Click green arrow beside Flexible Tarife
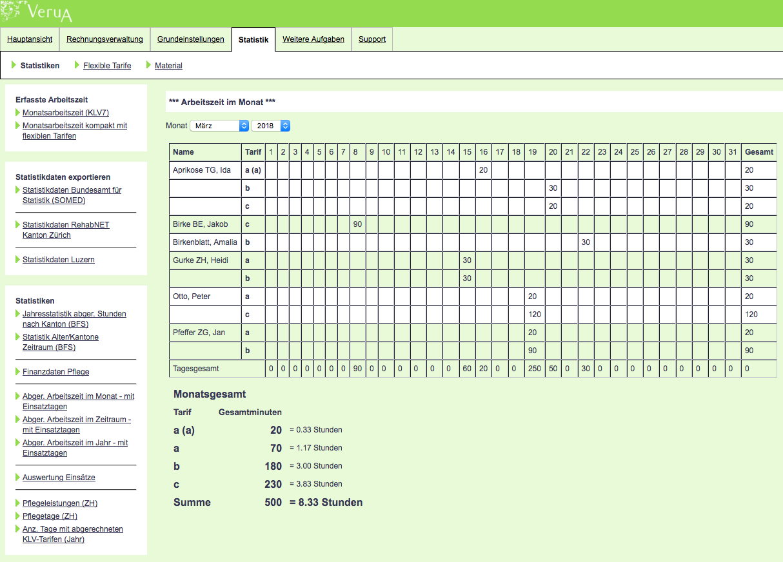 click(x=77, y=65)
